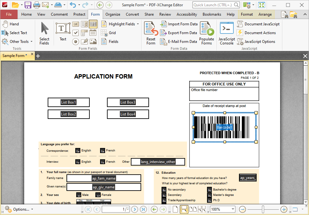The image size is (309, 215).
Task: Open the Organize ribbon tab
Action: [x=113, y=14]
